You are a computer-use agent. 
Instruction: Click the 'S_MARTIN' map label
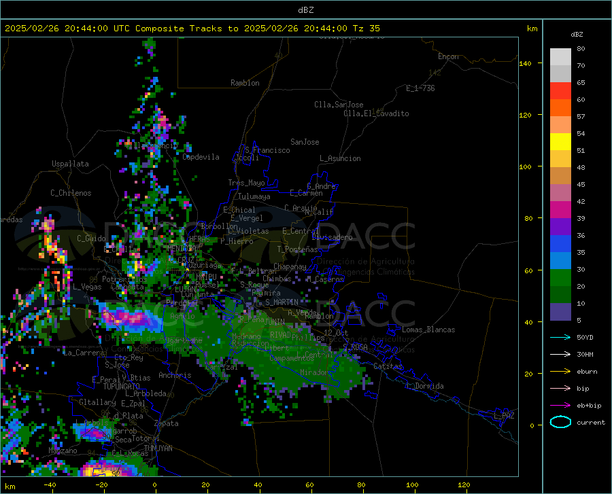(x=282, y=302)
